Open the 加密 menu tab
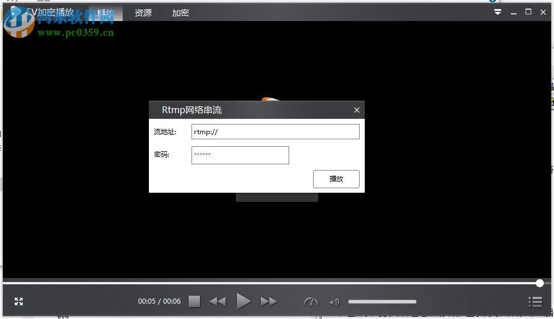This screenshot has width=554, height=319. tap(181, 13)
